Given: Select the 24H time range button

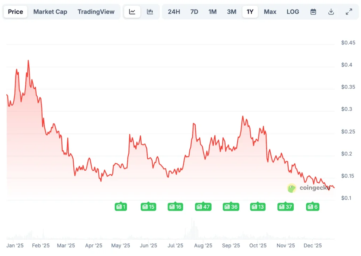Looking at the screenshot, I should click(174, 11).
